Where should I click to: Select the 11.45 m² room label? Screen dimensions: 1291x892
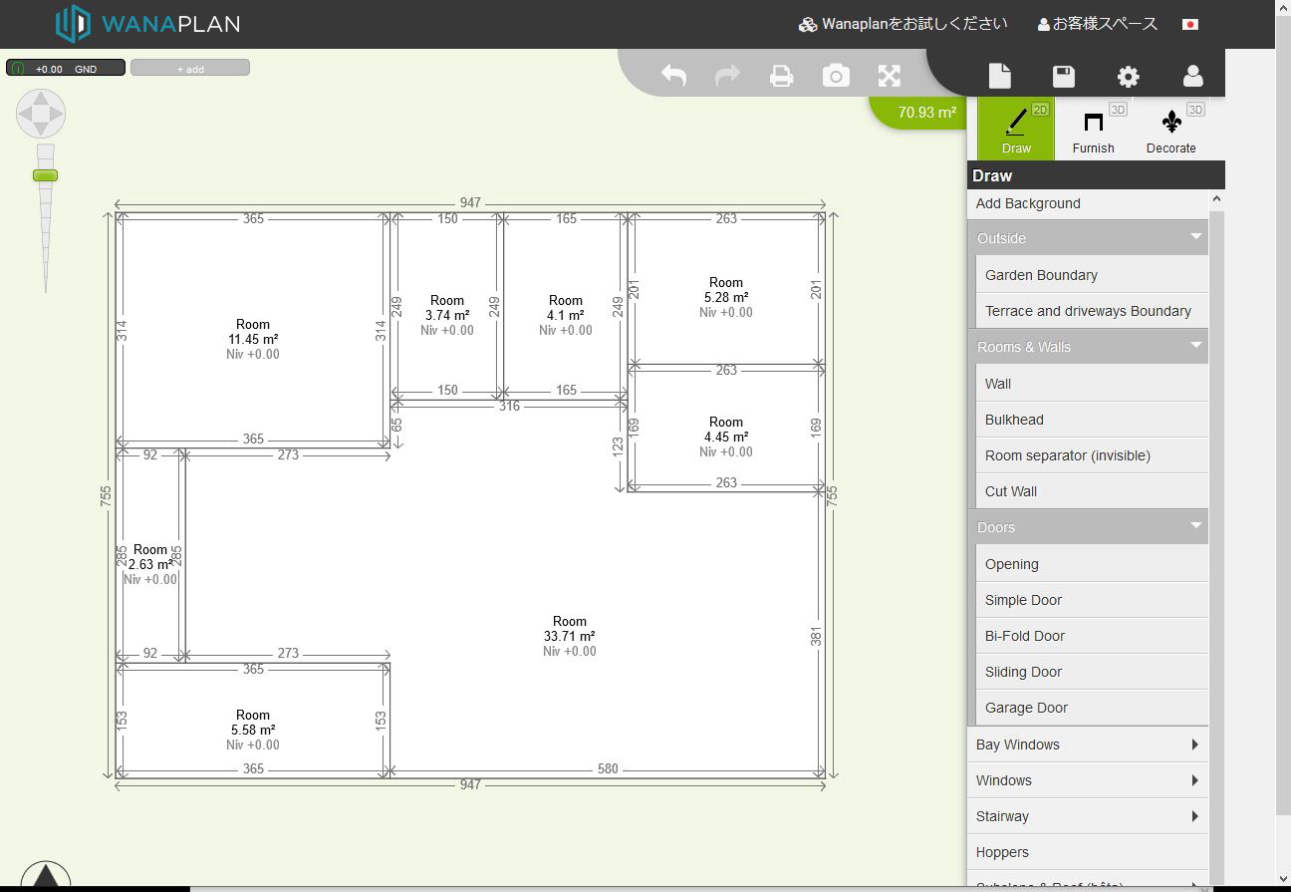click(253, 339)
